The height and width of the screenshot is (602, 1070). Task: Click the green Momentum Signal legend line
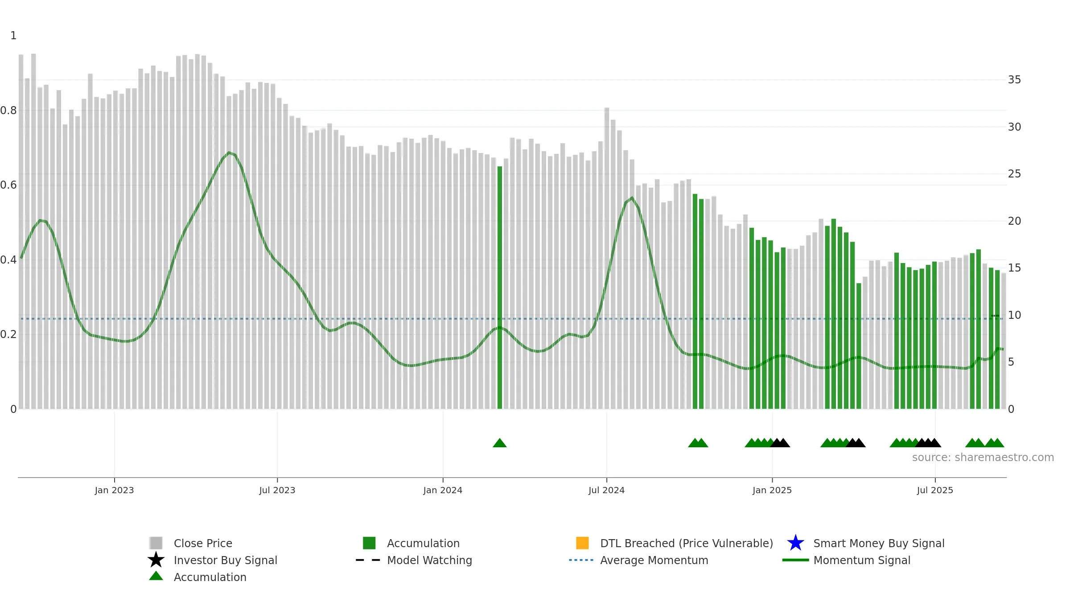795,560
